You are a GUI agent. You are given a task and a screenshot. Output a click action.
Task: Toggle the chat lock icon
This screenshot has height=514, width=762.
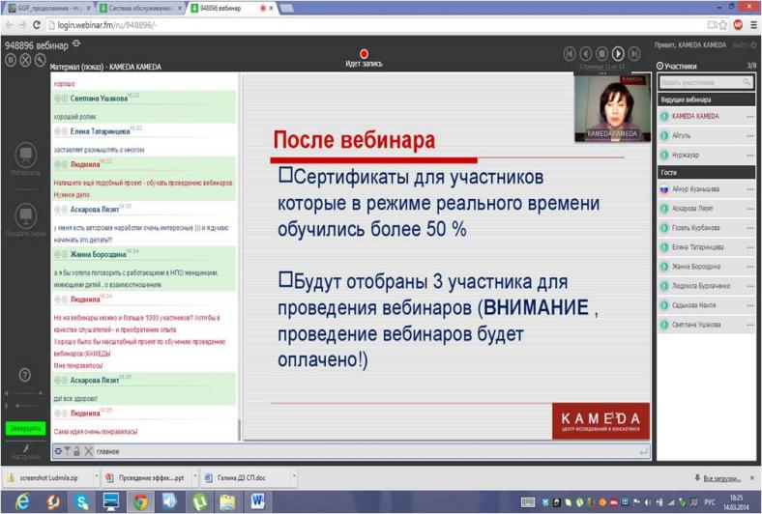click(76, 451)
